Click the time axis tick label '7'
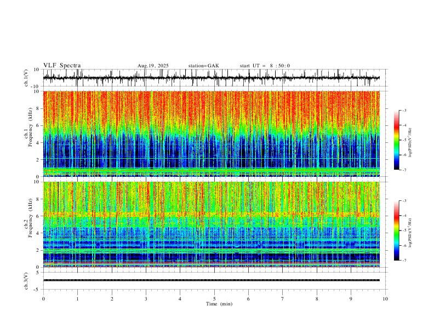The image size is (434, 335). (283, 299)
